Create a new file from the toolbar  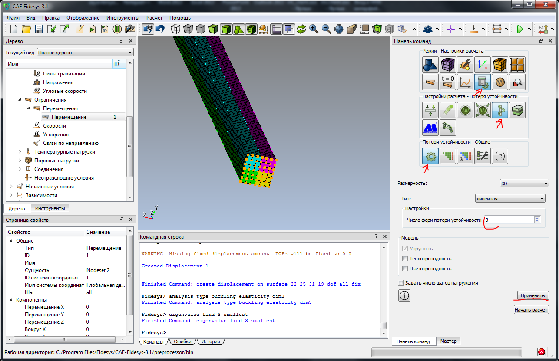click(13, 29)
